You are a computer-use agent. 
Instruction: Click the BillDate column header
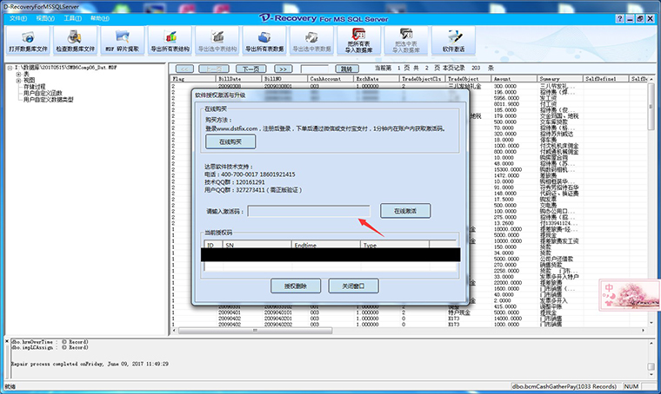pyautogui.click(x=239, y=79)
